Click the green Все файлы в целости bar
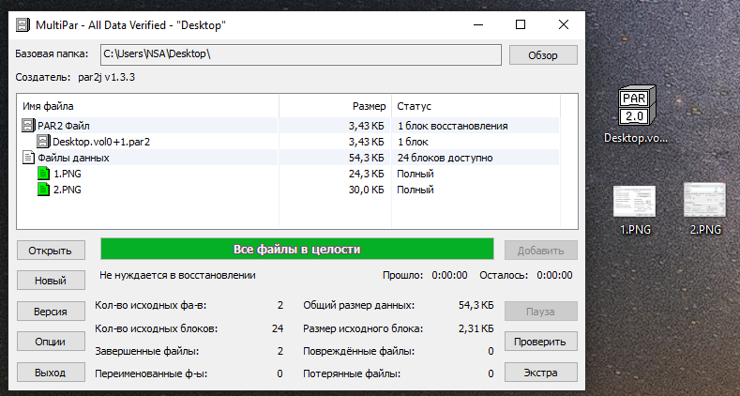The height and width of the screenshot is (396, 740). tap(297, 249)
